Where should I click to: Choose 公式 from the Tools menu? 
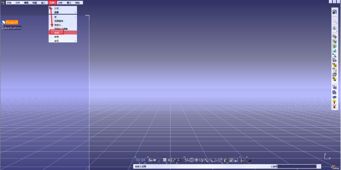pos(63,8)
